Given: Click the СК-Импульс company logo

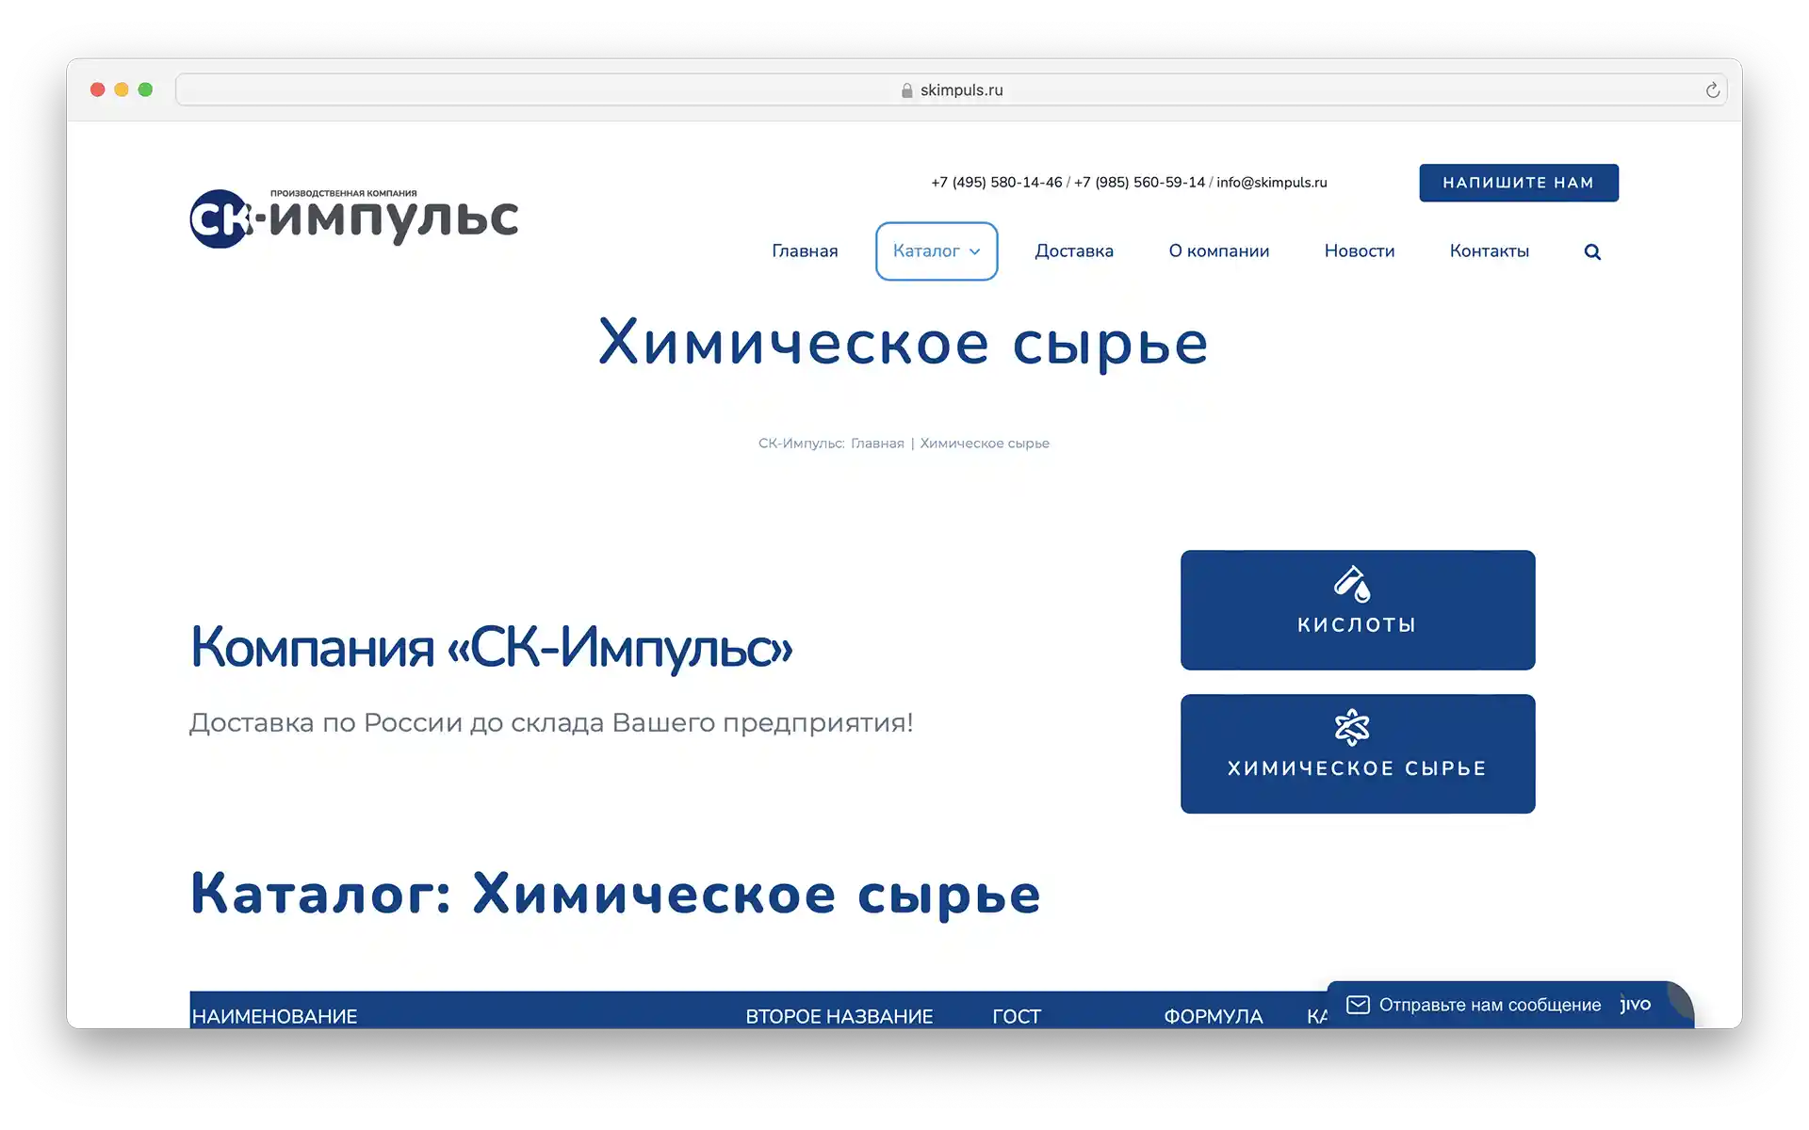Looking at the screenshot, I should (354, 218).
